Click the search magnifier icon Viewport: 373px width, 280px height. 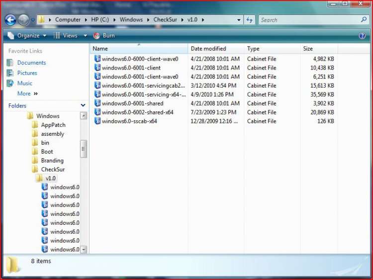click(x=364, y=20)
